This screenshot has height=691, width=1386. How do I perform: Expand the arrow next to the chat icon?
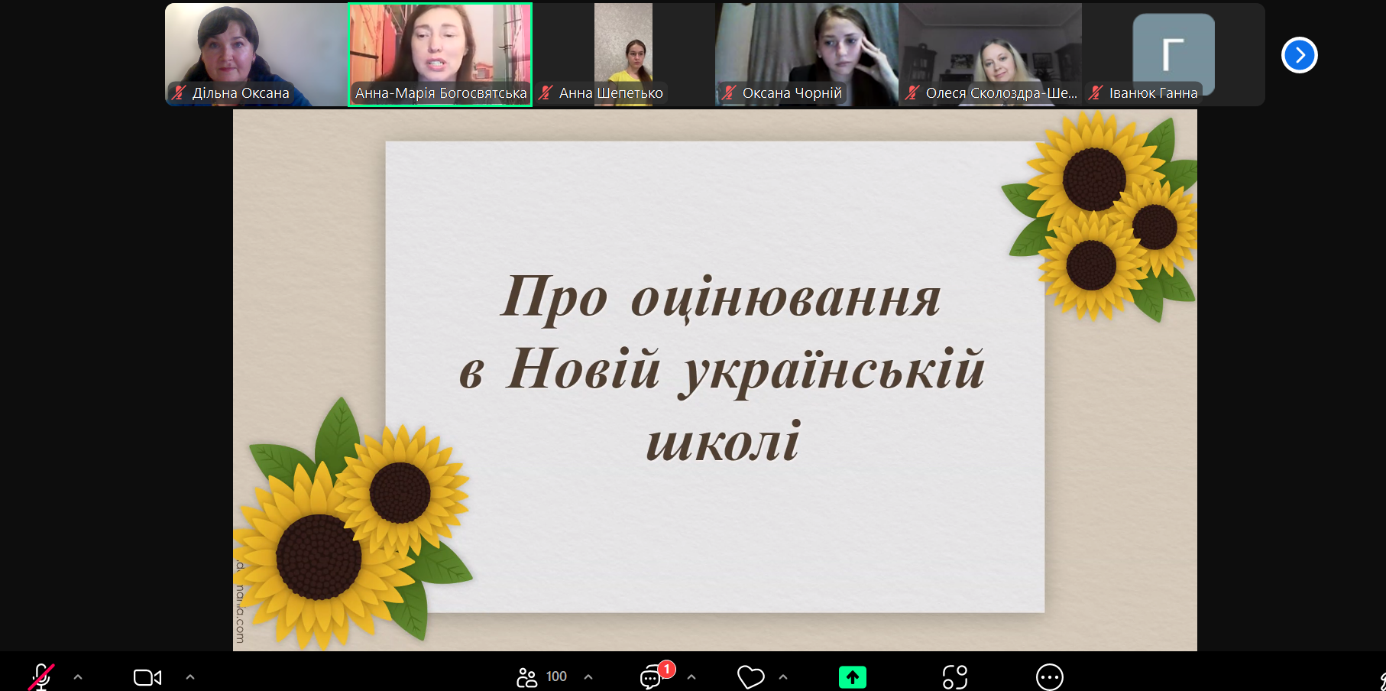(691, 677)
